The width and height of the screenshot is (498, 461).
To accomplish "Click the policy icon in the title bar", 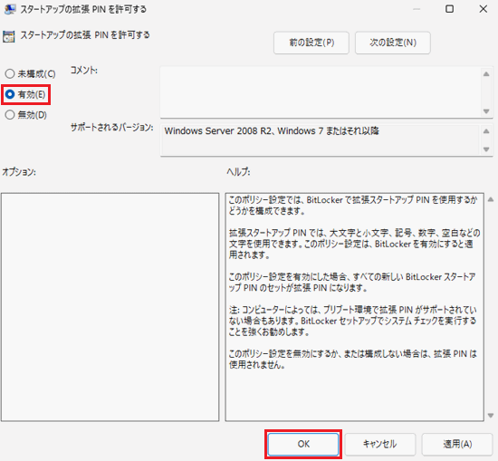I will point(10,9).
